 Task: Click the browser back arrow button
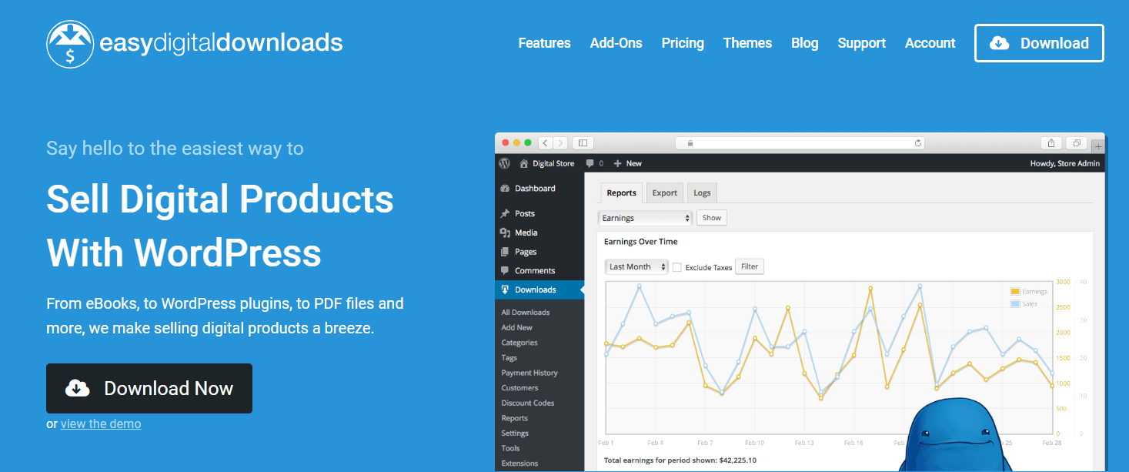pos(546,142)
